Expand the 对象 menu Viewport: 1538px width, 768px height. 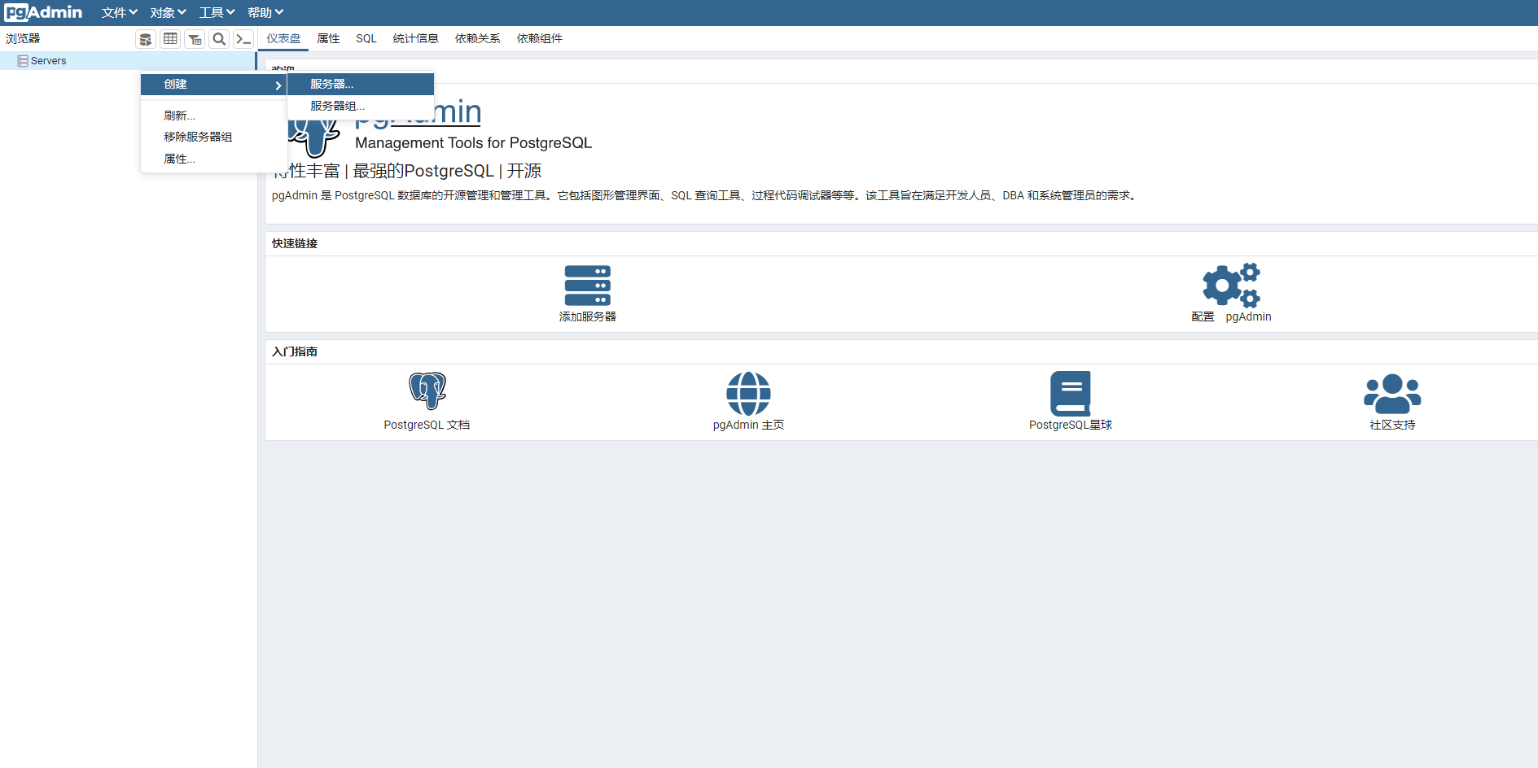point(168,12)
